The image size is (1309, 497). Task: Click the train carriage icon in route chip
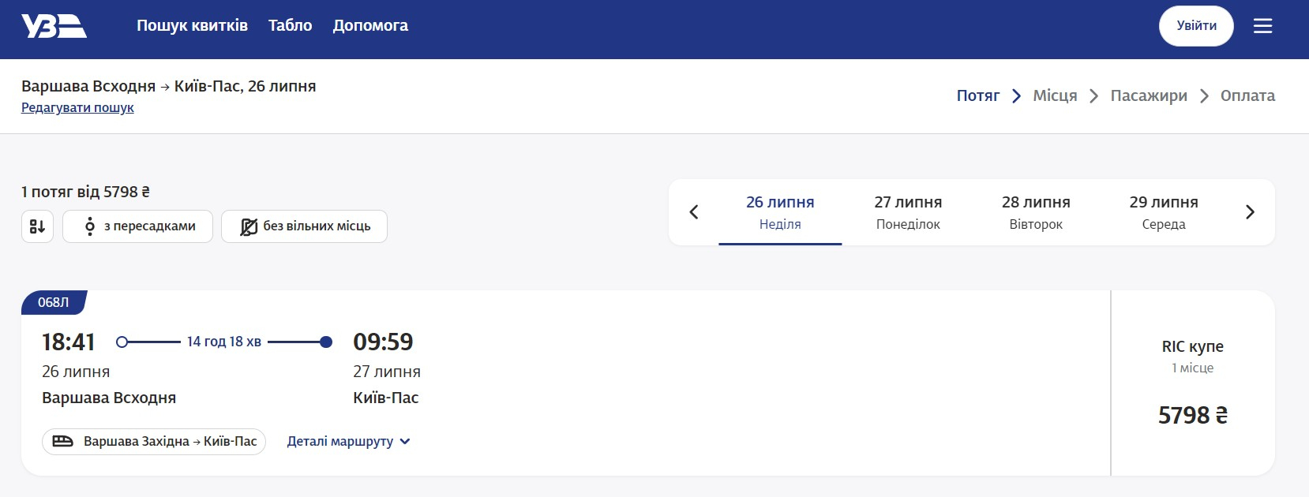(62, 442)
